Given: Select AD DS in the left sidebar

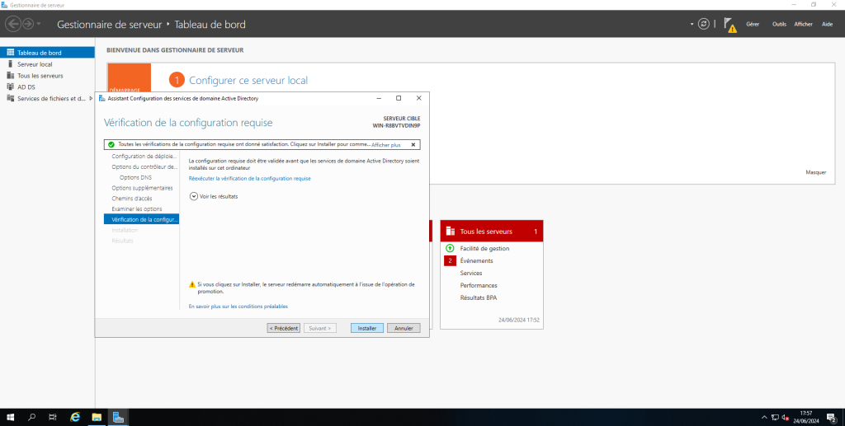Looking at the screenshot, I should point(26,87).
